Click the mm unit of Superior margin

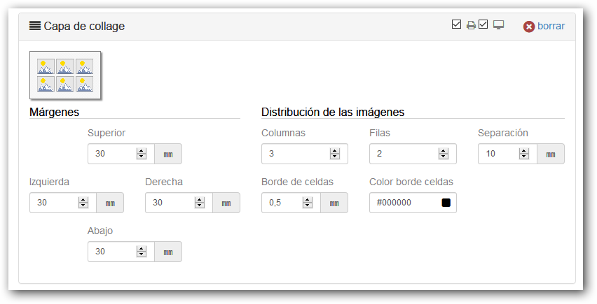[x=168, y=154]
